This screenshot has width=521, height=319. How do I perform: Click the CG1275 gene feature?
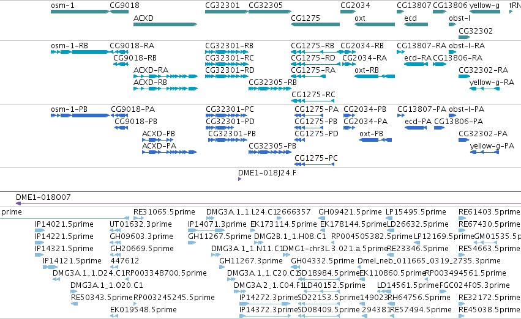pyautogui.click(x=315, y=24)
